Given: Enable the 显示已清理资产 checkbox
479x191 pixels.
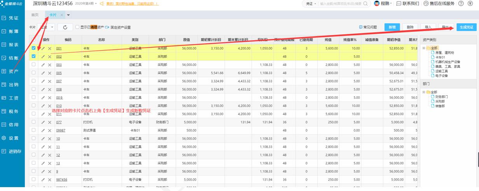Looking at the screenshot, I should pos(77,27).
